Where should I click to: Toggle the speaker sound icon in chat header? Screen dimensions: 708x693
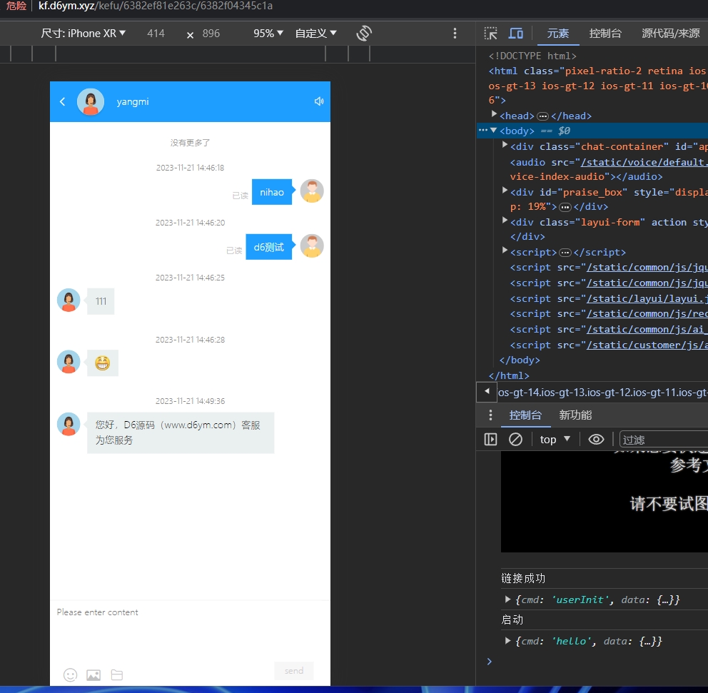pyautogui.click(x=319, y=102)
